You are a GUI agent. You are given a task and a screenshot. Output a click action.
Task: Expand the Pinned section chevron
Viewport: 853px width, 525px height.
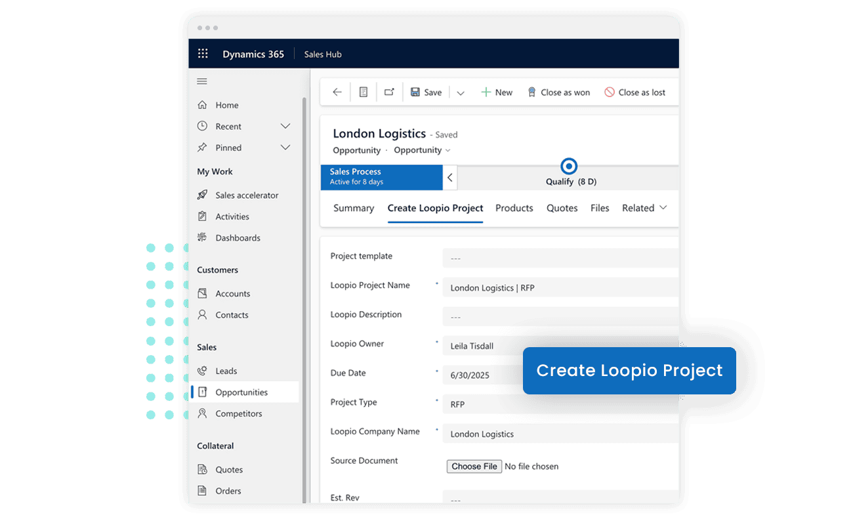(x=285, y=148)
